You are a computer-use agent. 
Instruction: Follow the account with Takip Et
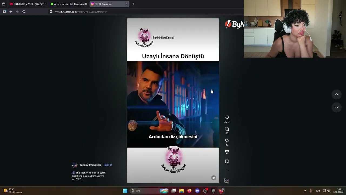pyautogui.click(x=108, y=165)
